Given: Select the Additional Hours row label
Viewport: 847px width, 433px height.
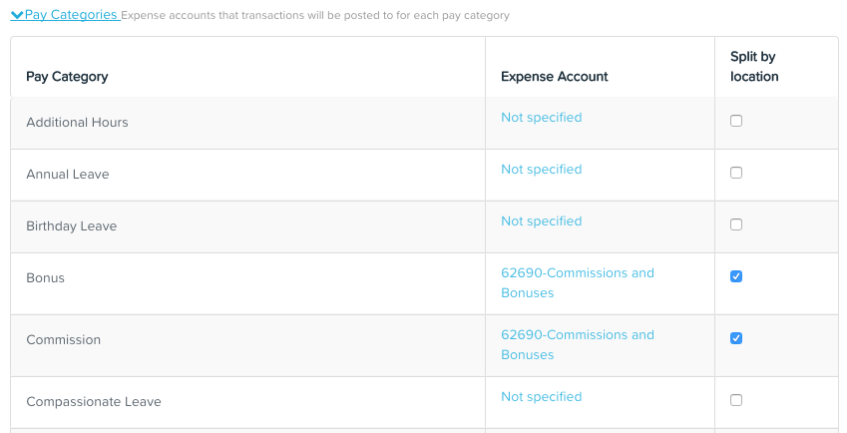Looking at the screenshot, I should click(x=77, y=122).
